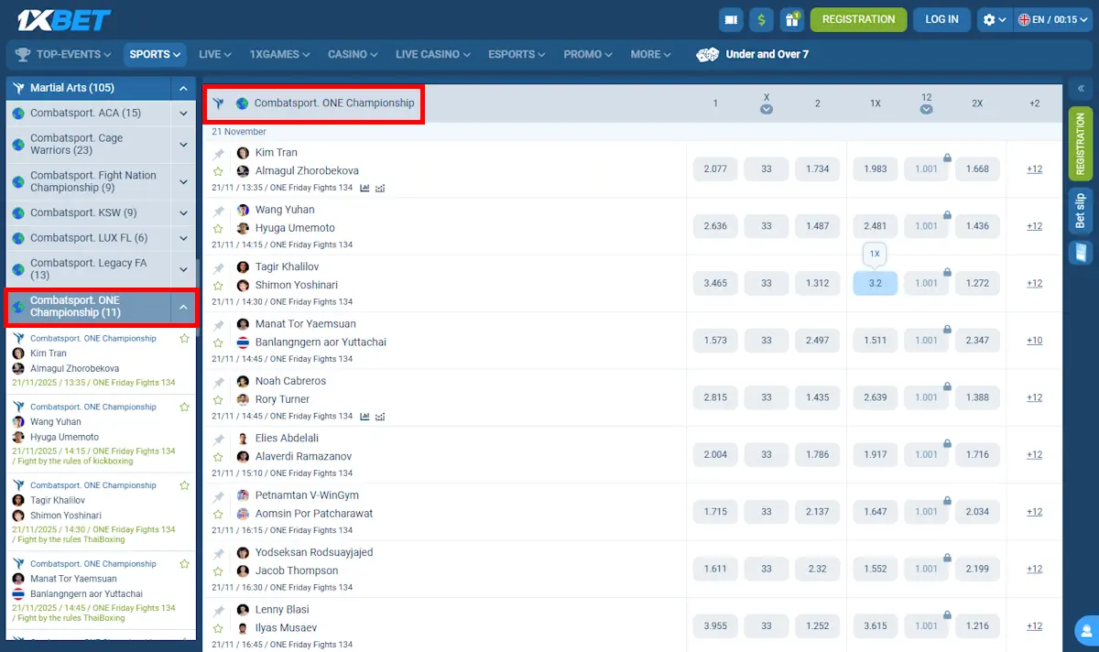Pin the Kim Tran vs Zhorobekova fight
1099x652 pixels.
(219, 154)
